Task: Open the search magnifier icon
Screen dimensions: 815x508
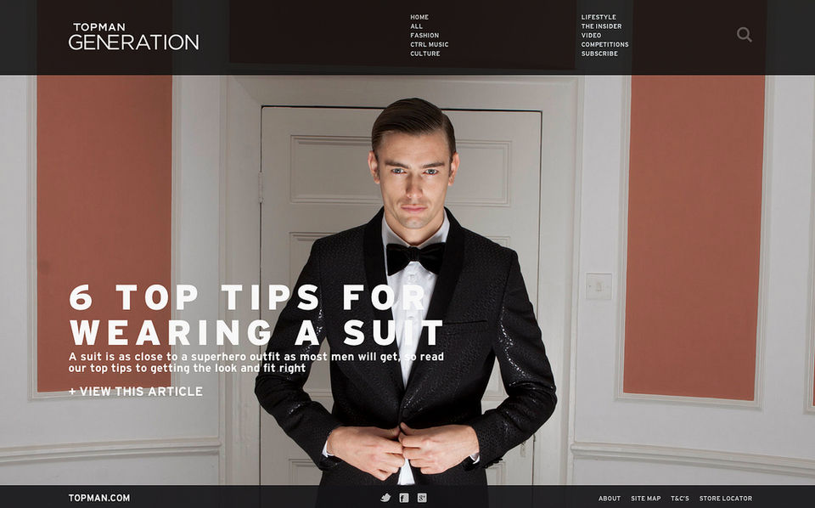Action: (x=745, y=35)
